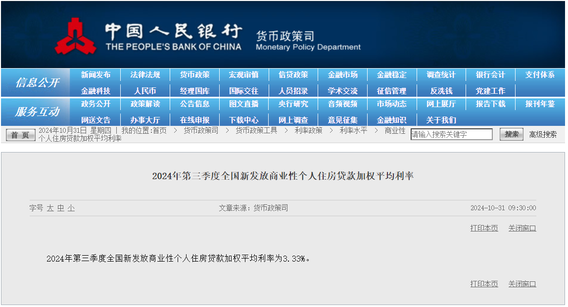Open the 货币政策 navigation menu

pos(194,75)
